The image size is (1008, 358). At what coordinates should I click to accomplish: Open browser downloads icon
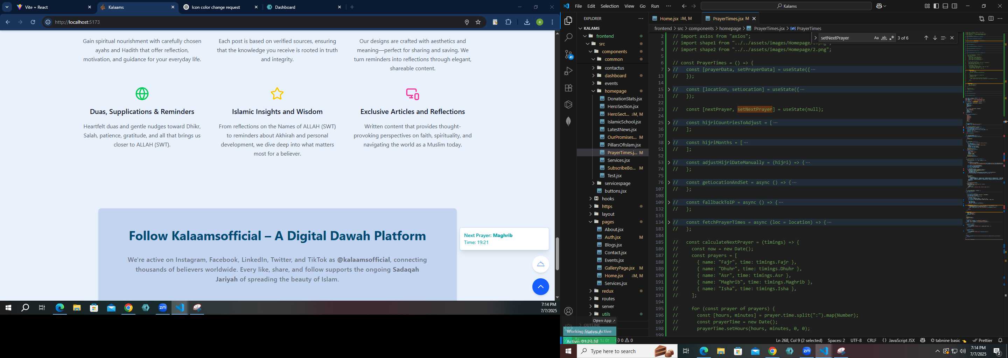(x=527, y=22)
